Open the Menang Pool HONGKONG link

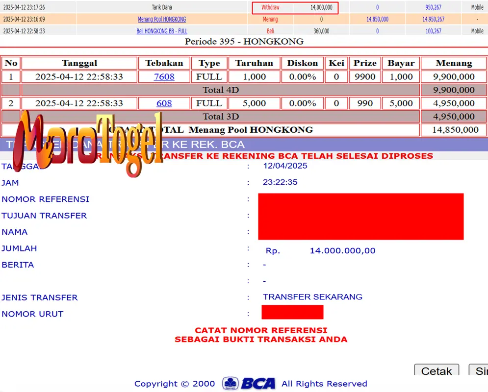pos(162,19)
